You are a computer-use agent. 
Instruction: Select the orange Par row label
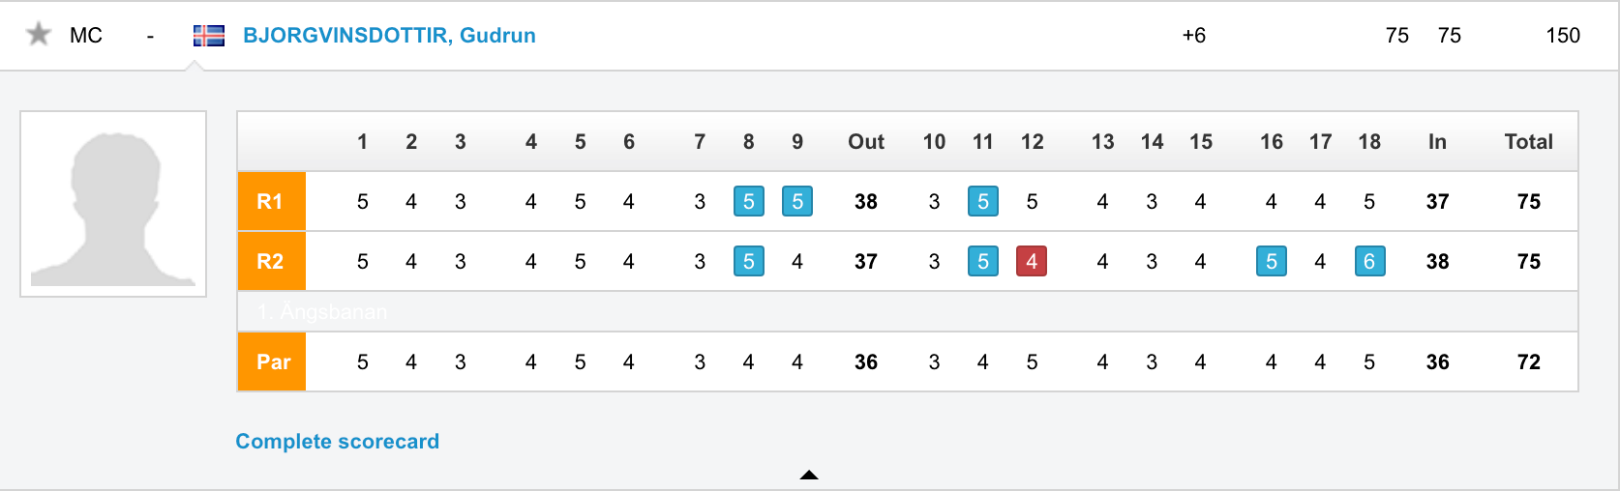(272, 361)
